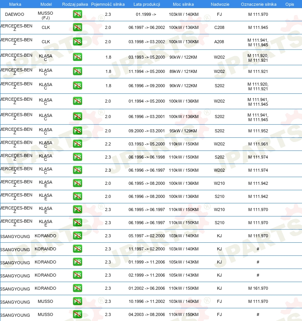Click fuel icon in KORANDO 02.1999 row
This screenshot has height=321, width=302.
pos(78,275)
